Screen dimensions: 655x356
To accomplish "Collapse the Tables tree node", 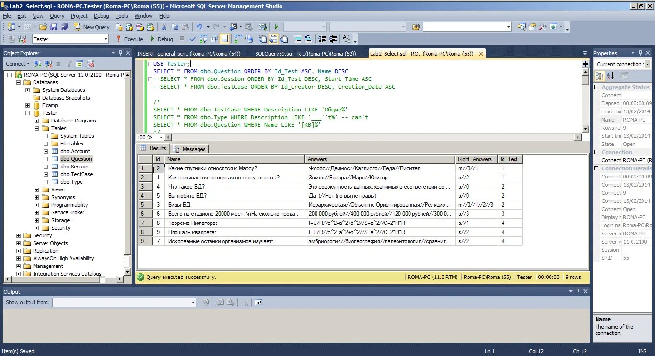I will pyautogui.click(x=37, y=128).
